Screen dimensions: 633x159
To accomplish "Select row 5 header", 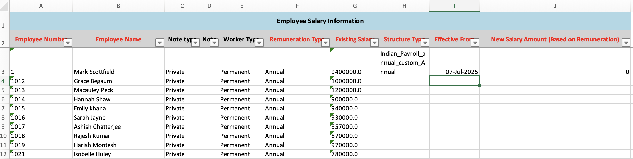I will pos(3,90).
